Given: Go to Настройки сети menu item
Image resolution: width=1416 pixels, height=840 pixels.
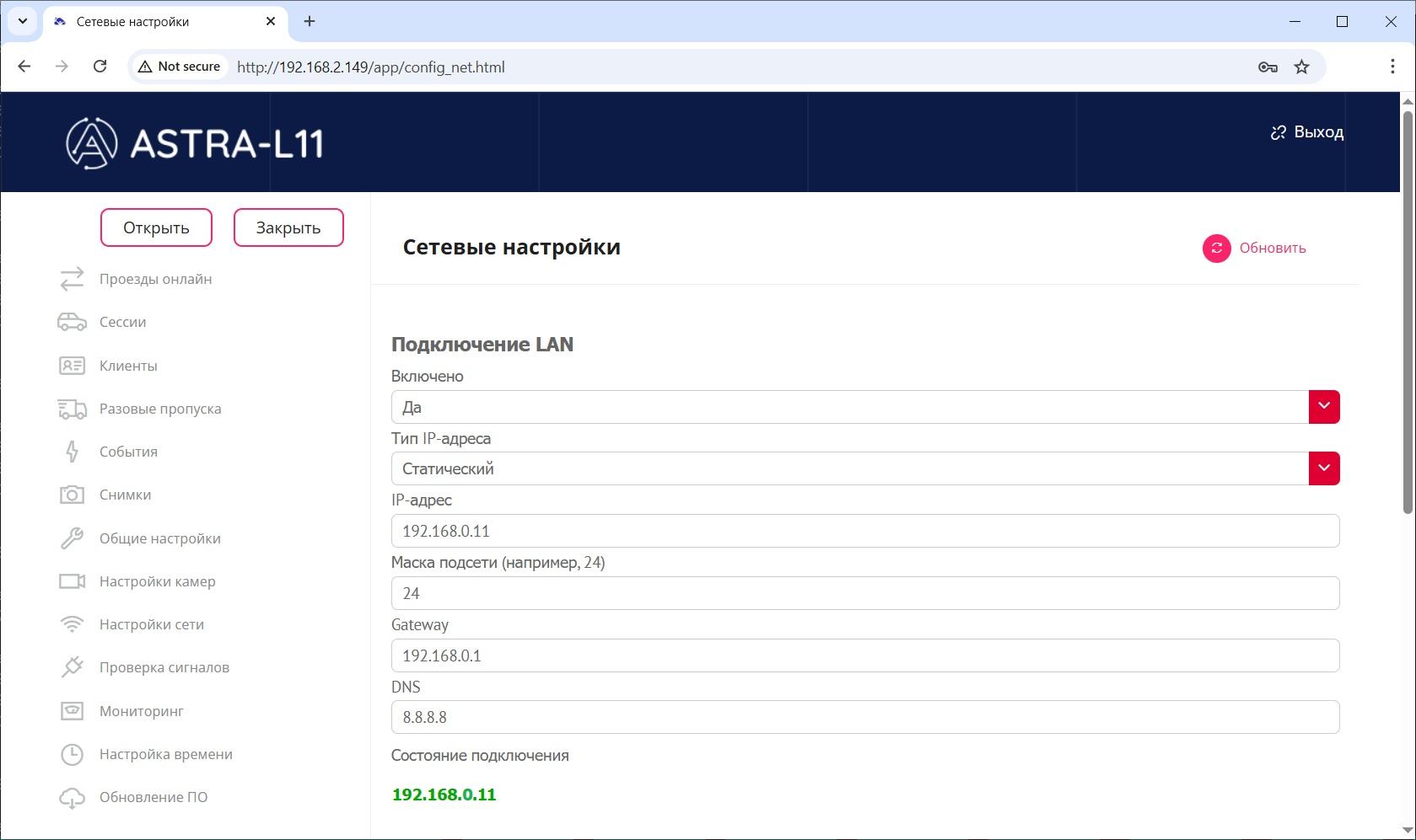Looking at the screenshot, I should click(x=152, y=624).
